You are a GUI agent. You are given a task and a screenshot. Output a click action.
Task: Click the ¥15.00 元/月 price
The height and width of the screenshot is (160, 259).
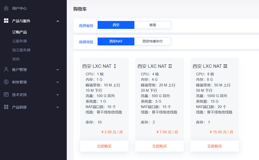pos(221,132)
